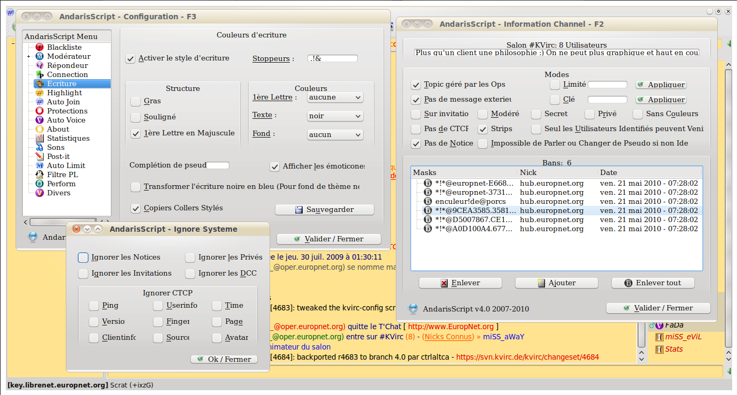Image resolution: width=737 pixels, height=395 pixels.
Task: Click the Modérateur icon in the menu tree
Action: click(40, 56)
